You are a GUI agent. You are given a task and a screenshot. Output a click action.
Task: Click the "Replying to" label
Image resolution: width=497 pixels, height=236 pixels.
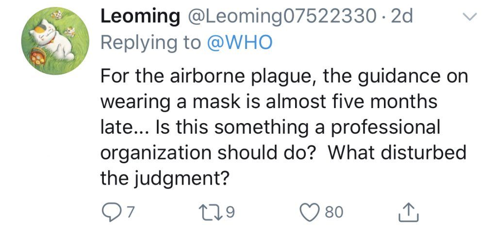[150, 43]
